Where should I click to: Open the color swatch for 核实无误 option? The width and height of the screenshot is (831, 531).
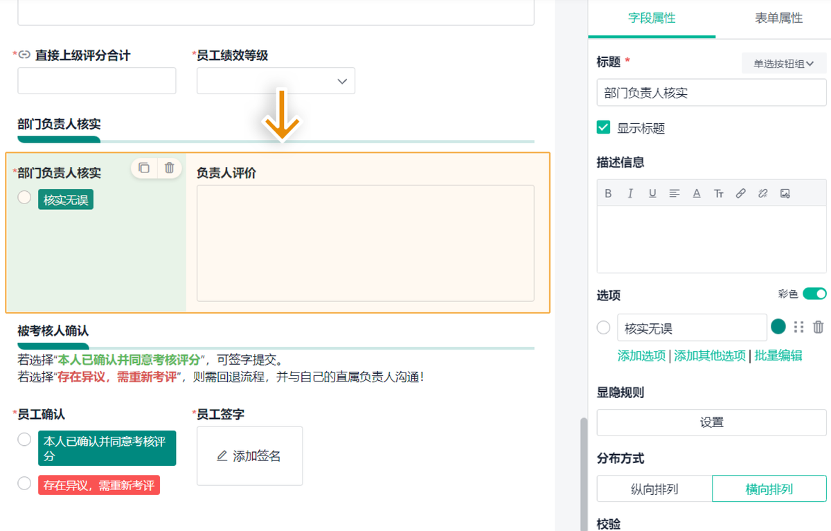778,327
